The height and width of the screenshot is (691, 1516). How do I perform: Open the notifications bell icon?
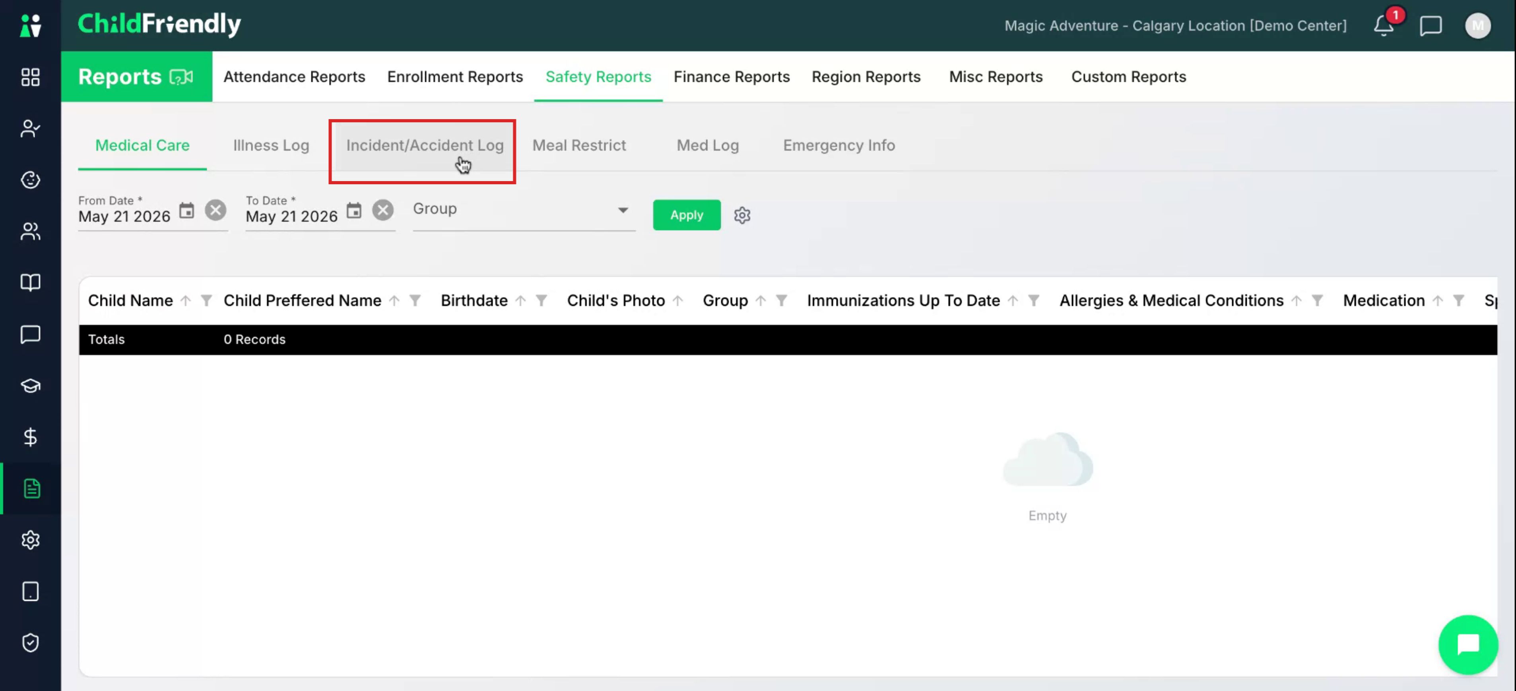(x=1384, y=26)
